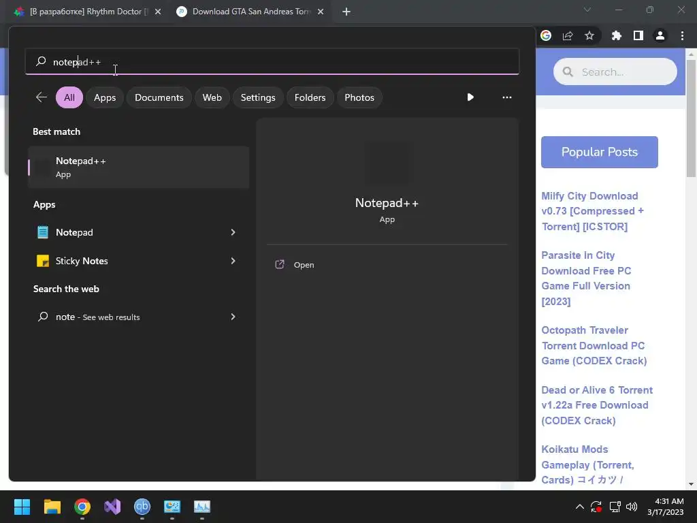Close the GTA San Andreas tab
697x523 pixels.
321,12
